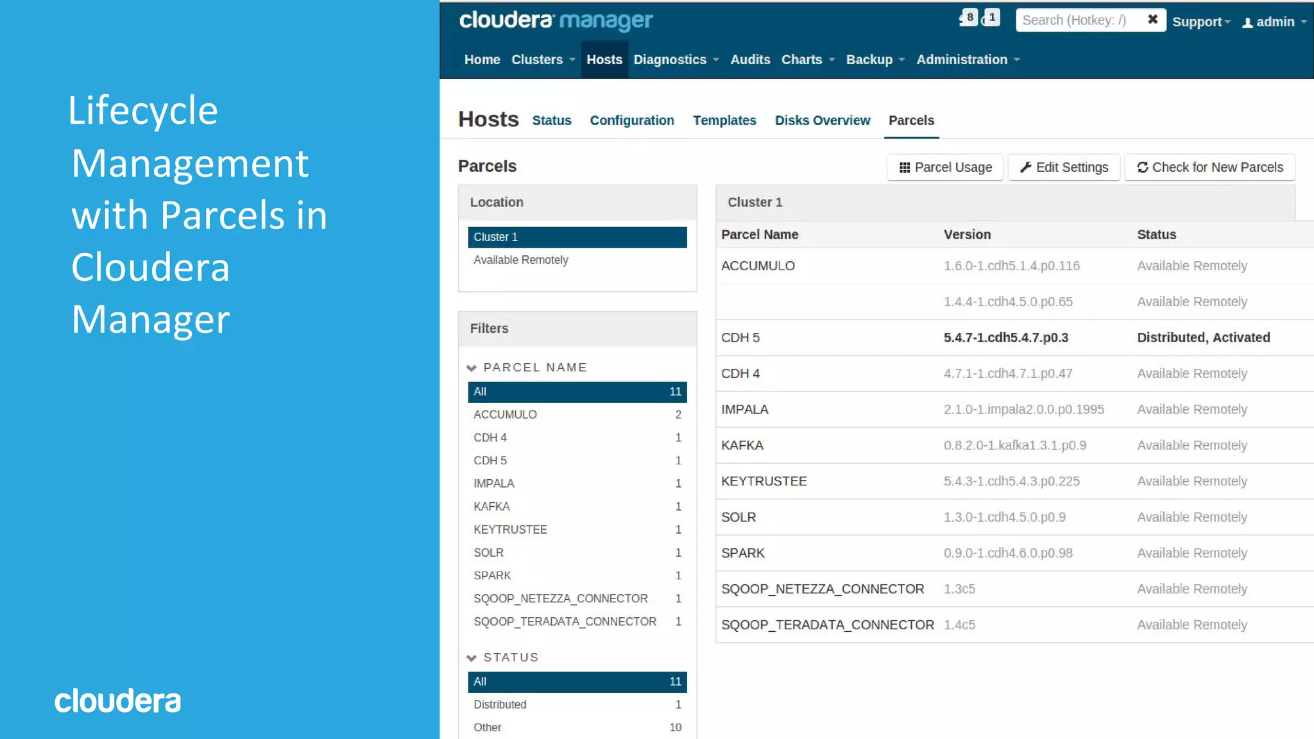Open the Clusters dropdown menu
Image resolution: width=1314 pixels, height=739 pixels.
(x=543, y=60)
